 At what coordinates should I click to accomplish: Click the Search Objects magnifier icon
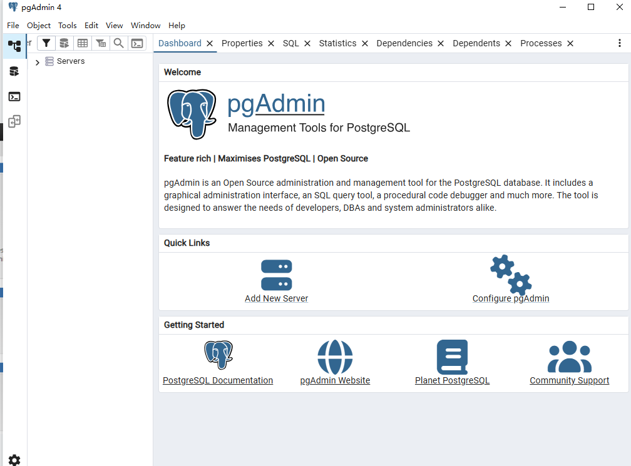pos(119,43)
